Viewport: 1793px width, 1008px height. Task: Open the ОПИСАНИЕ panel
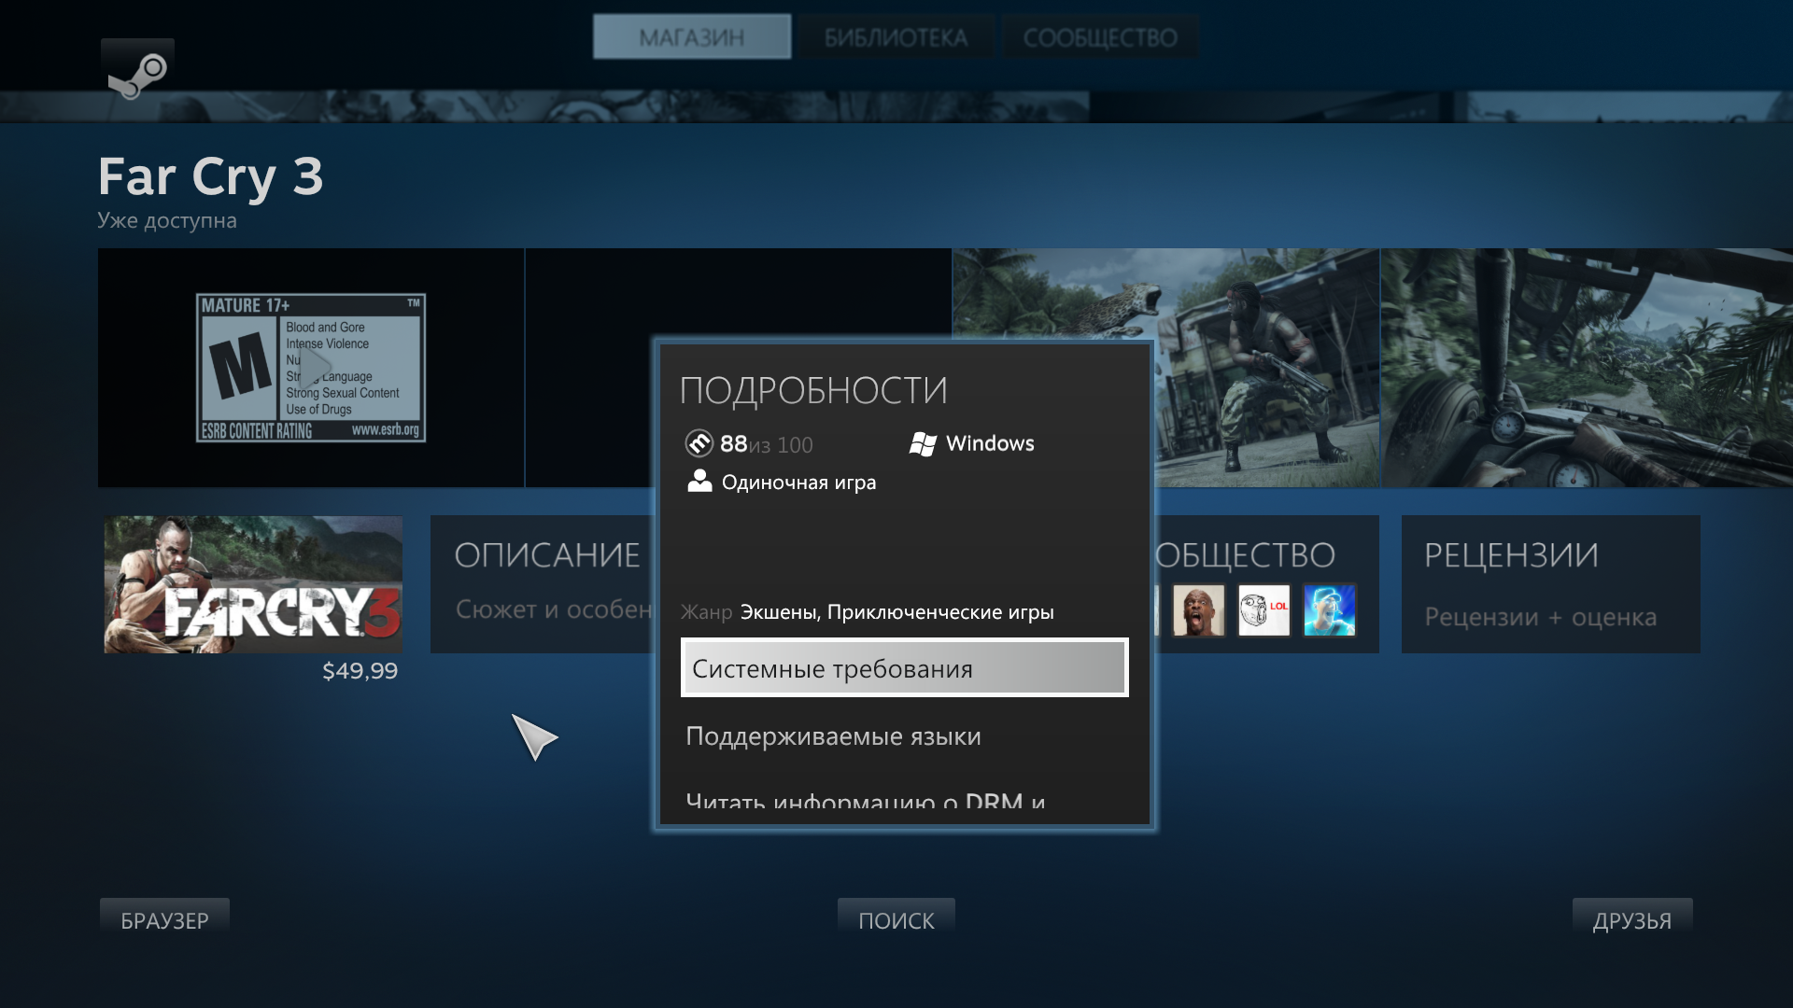click(x=544, y=584)
